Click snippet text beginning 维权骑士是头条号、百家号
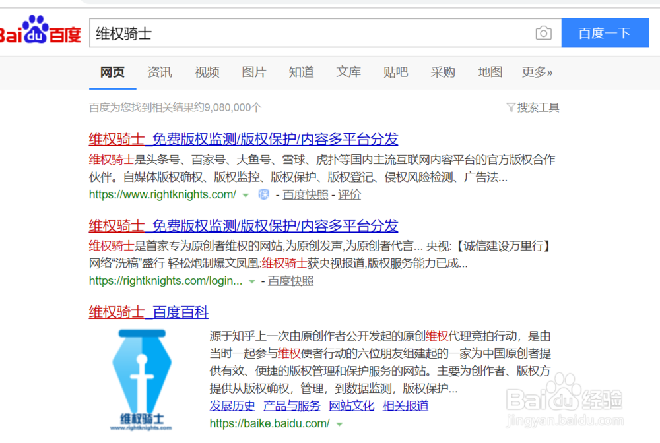 point(322,169)
